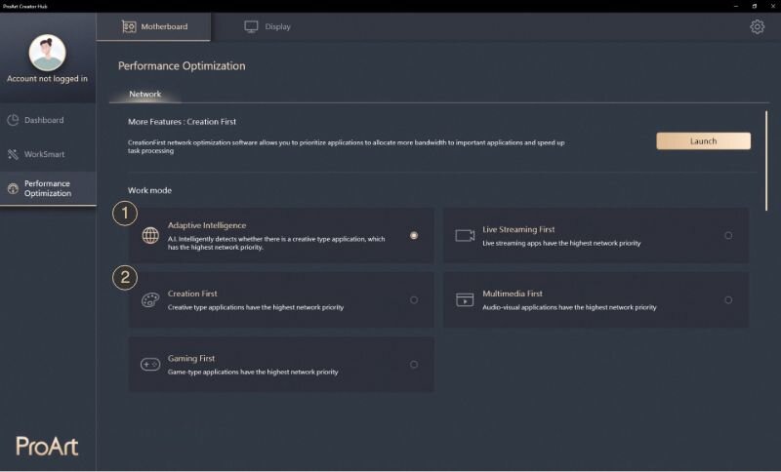Select Live Streaming First radio button
781x472 pixels.
click(x=728, y=235)
